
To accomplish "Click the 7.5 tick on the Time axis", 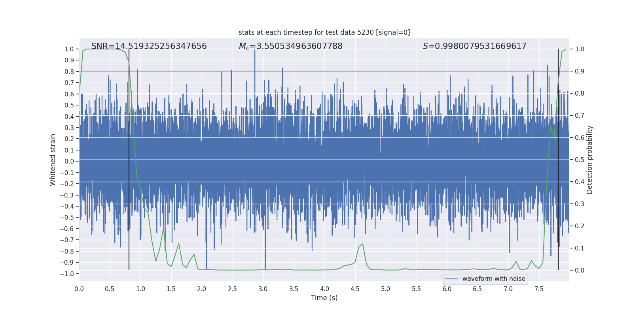I will pos(539,289).
